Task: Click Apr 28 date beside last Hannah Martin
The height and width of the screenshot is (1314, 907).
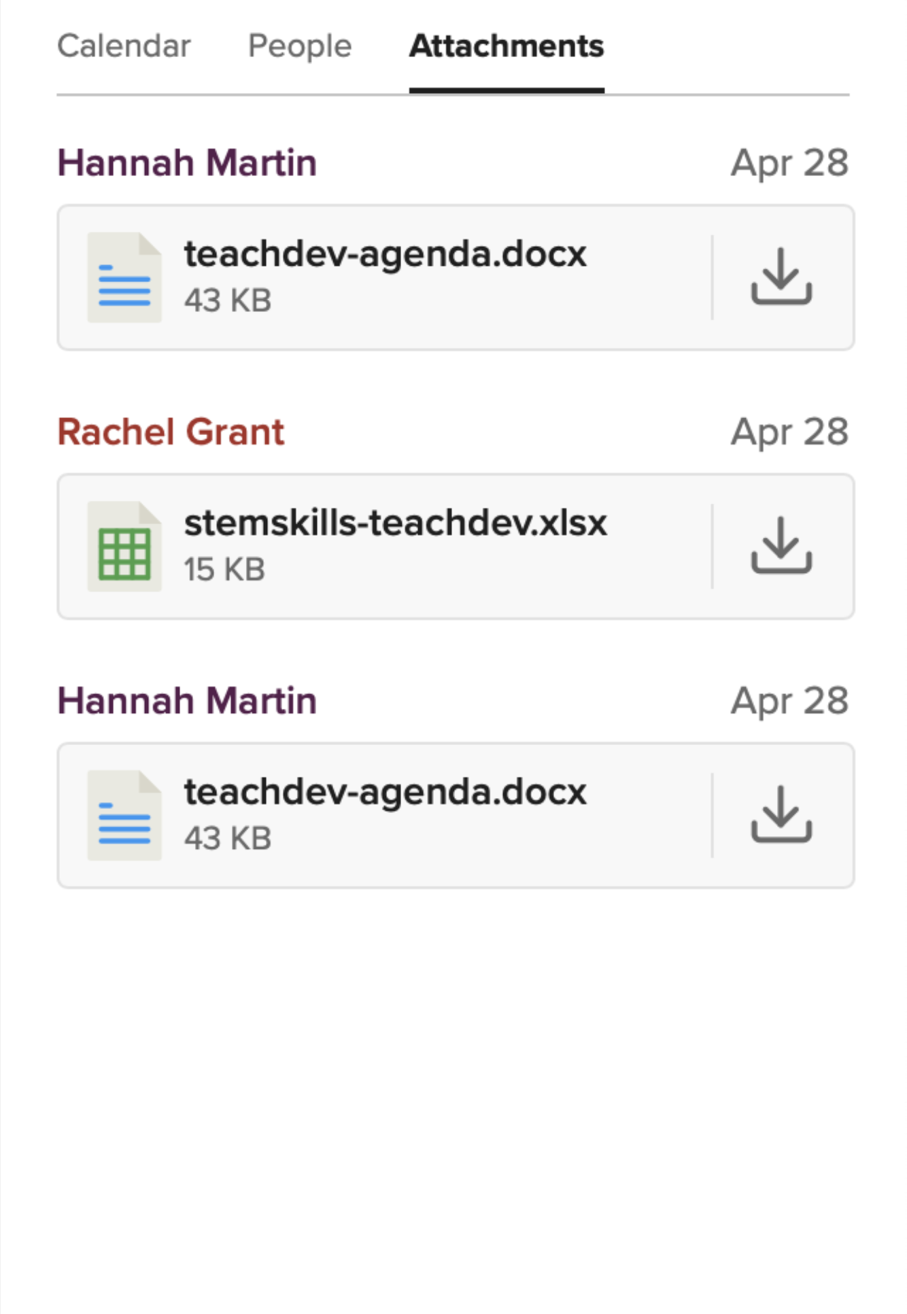Action: pos(789,702)
